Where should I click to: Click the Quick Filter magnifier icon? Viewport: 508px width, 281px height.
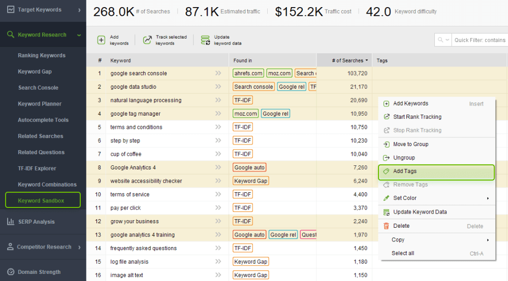tap(440, 40)
